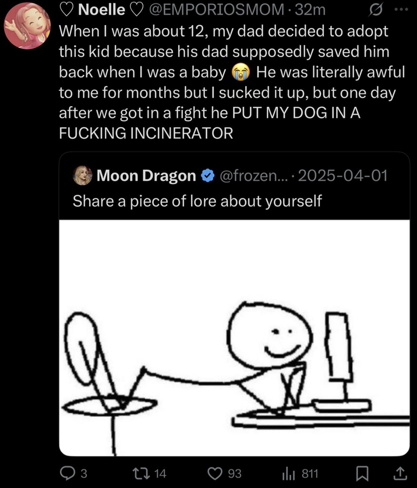Click the share upload icon

point(400,474)
